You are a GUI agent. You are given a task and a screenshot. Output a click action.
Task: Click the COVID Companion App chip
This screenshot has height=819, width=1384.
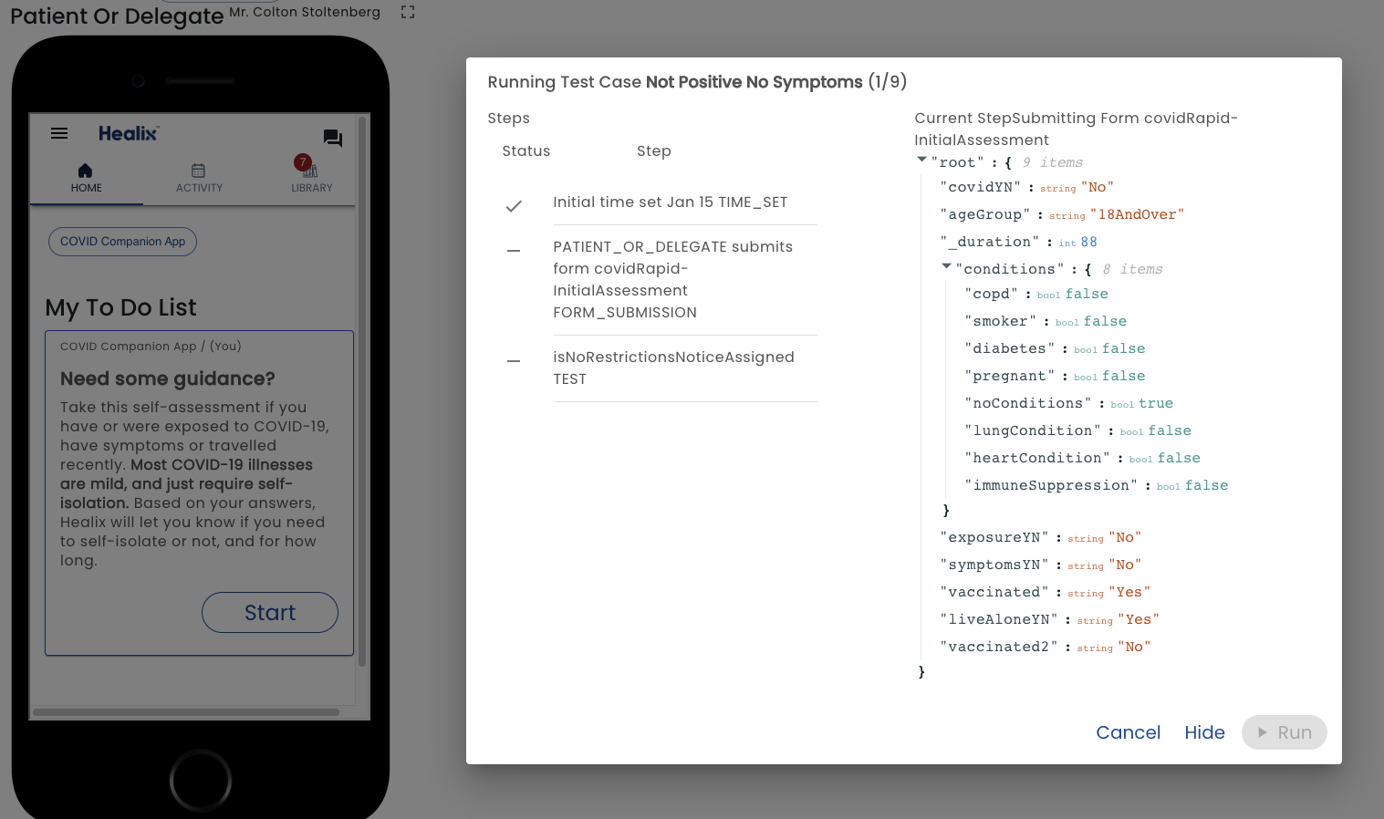point(122,242)
